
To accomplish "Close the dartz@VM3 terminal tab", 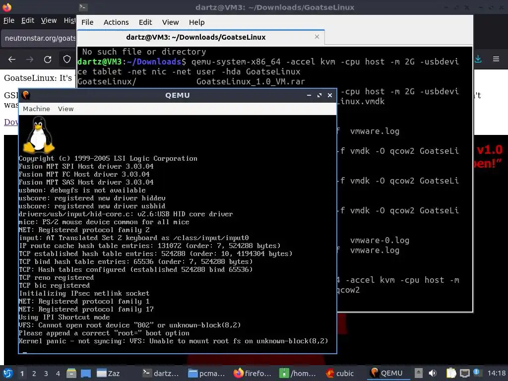I will (x=317, y=37).
